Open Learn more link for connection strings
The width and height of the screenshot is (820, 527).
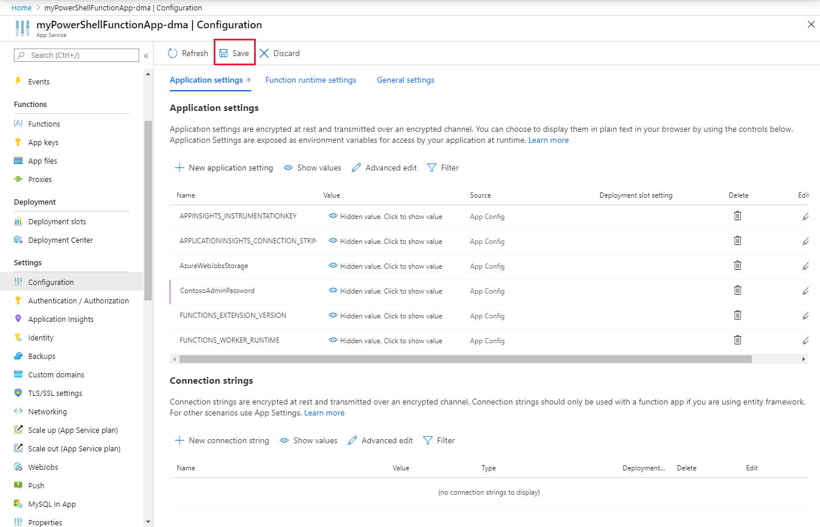[325, 413]
